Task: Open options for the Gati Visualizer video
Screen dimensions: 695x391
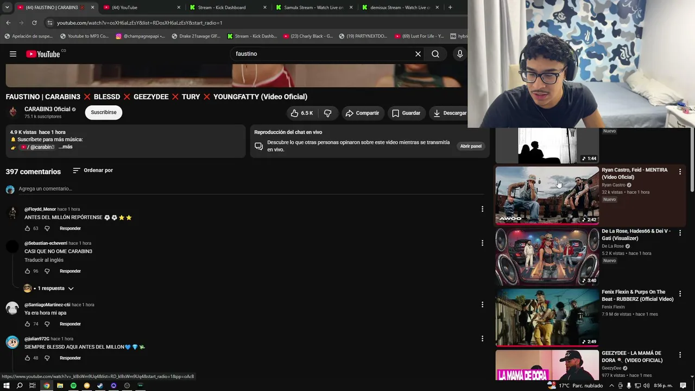Action: point(680,232)
